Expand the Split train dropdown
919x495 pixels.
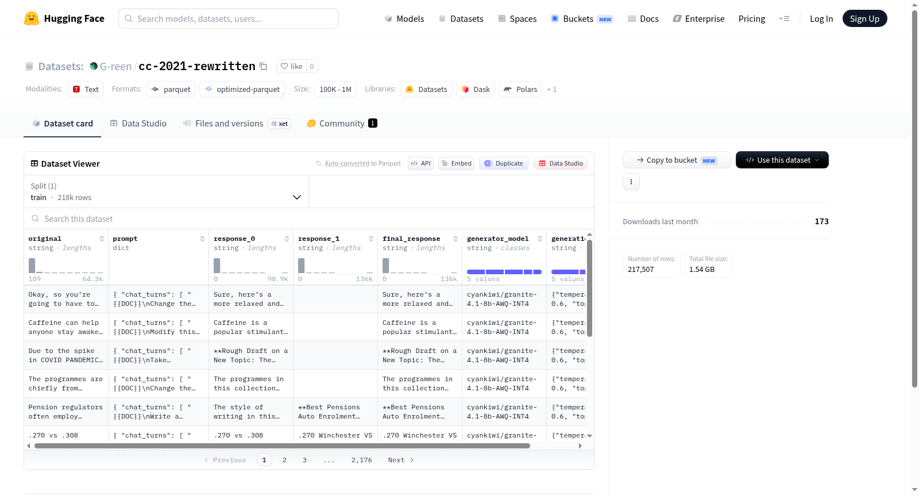pyautogui.click(x=166, y=191)
